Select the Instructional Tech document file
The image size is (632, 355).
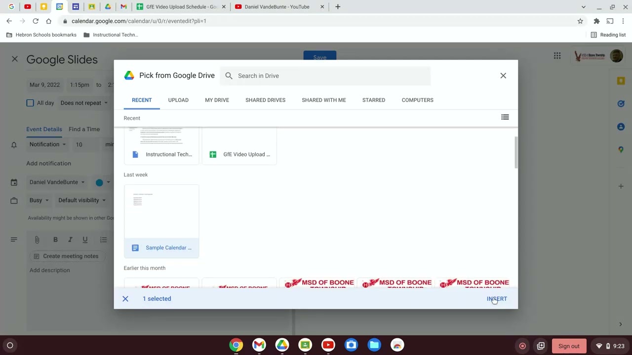tap(161, 145)
